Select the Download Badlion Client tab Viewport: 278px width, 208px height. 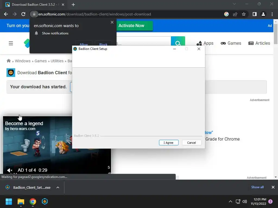pos(33,5)
